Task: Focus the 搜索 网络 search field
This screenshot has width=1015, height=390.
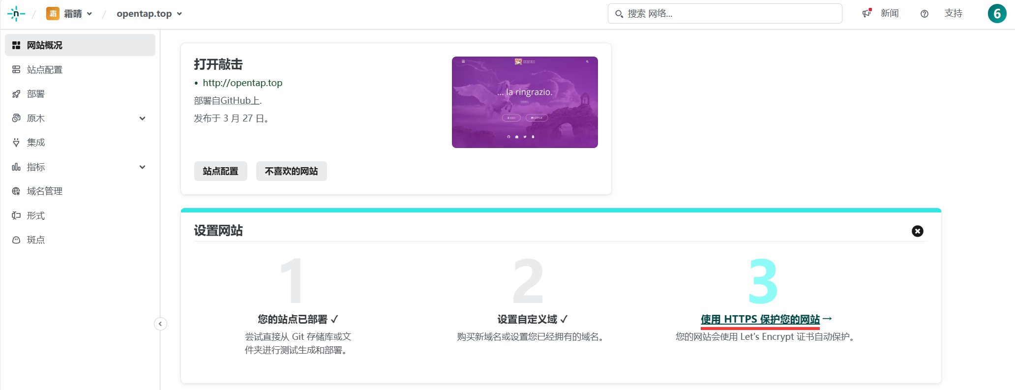Action: (725, 14)
